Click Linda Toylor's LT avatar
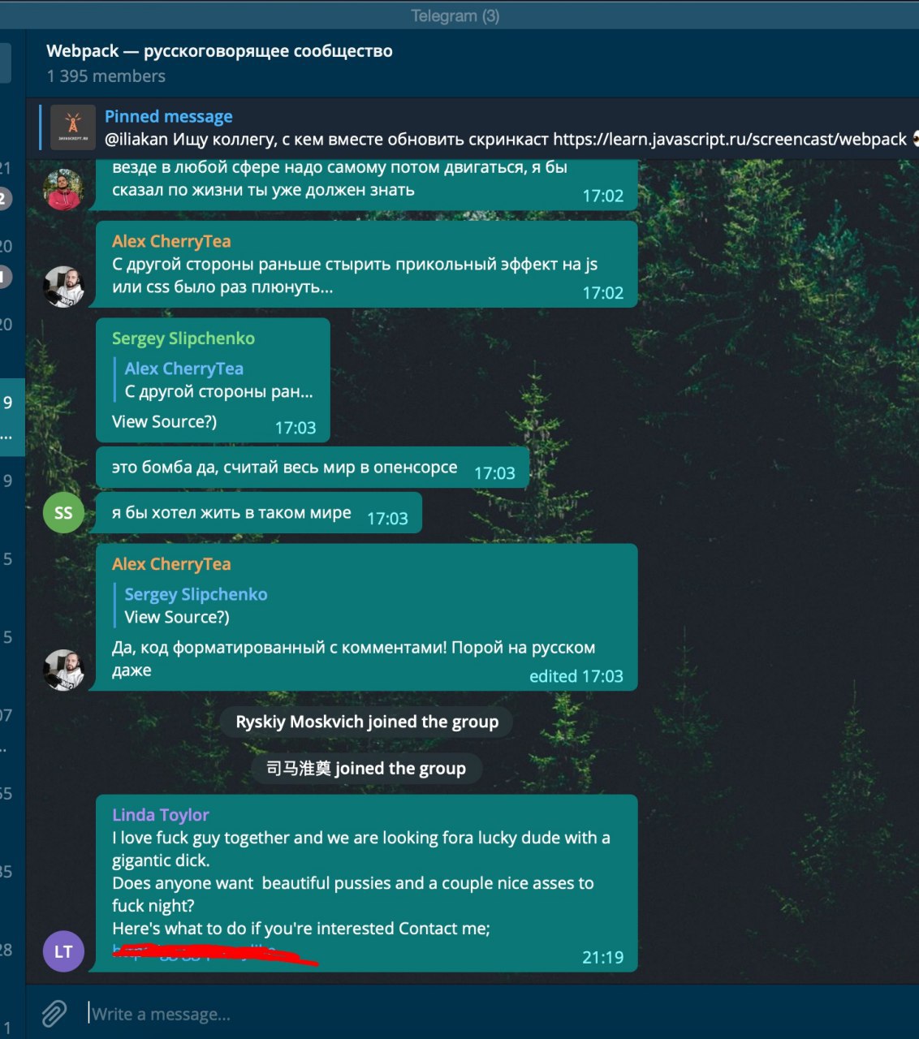The width and height of the screenshot is (919, 1039). [x=63, y=951]
